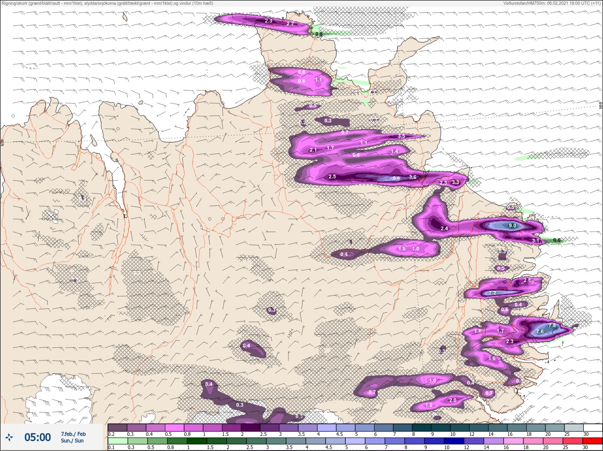Select the '7.feb./ Feb' date label

[x=73, y=434]
